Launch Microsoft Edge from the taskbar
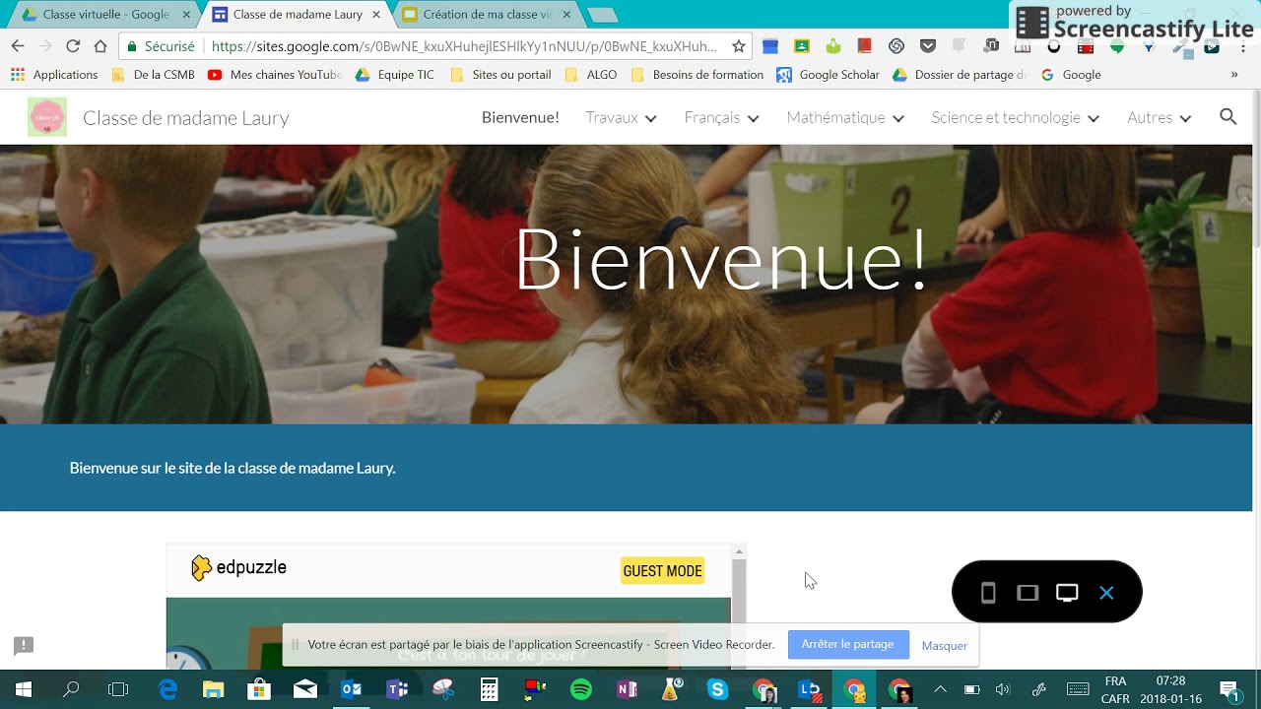The height and width of the screenshot is (709, 1261). (167, 689)
